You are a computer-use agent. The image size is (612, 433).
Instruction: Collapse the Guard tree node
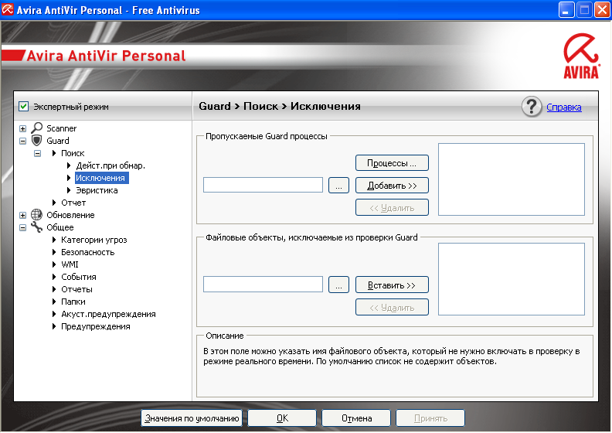[22, 141]
